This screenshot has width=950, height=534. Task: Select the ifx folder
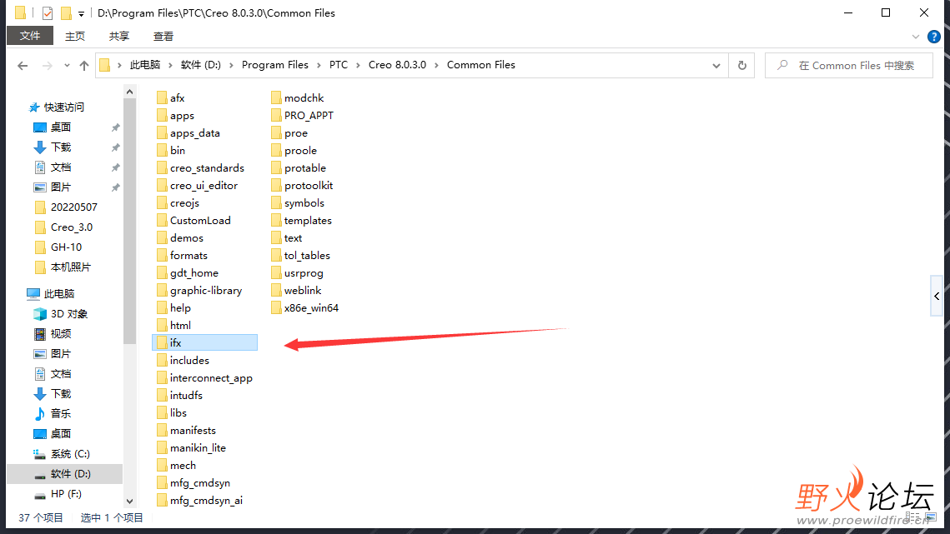click(x=205, y=342)
